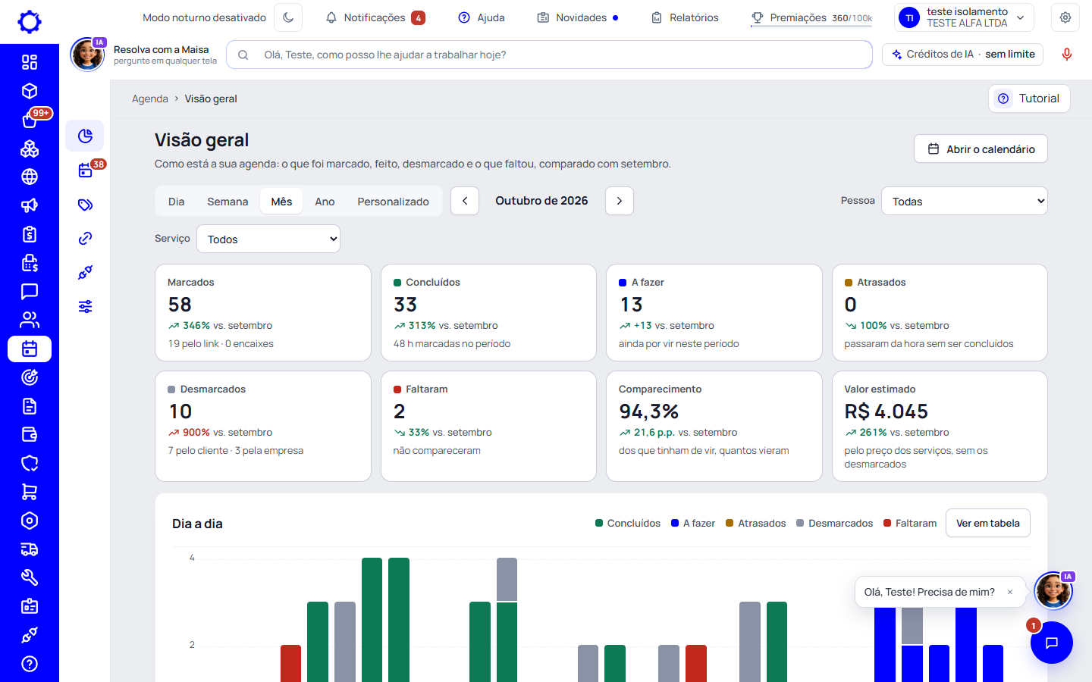1092x682 pixels.
Task: Open the delivery truck icon in sidebar
Action: pos(30,549)
